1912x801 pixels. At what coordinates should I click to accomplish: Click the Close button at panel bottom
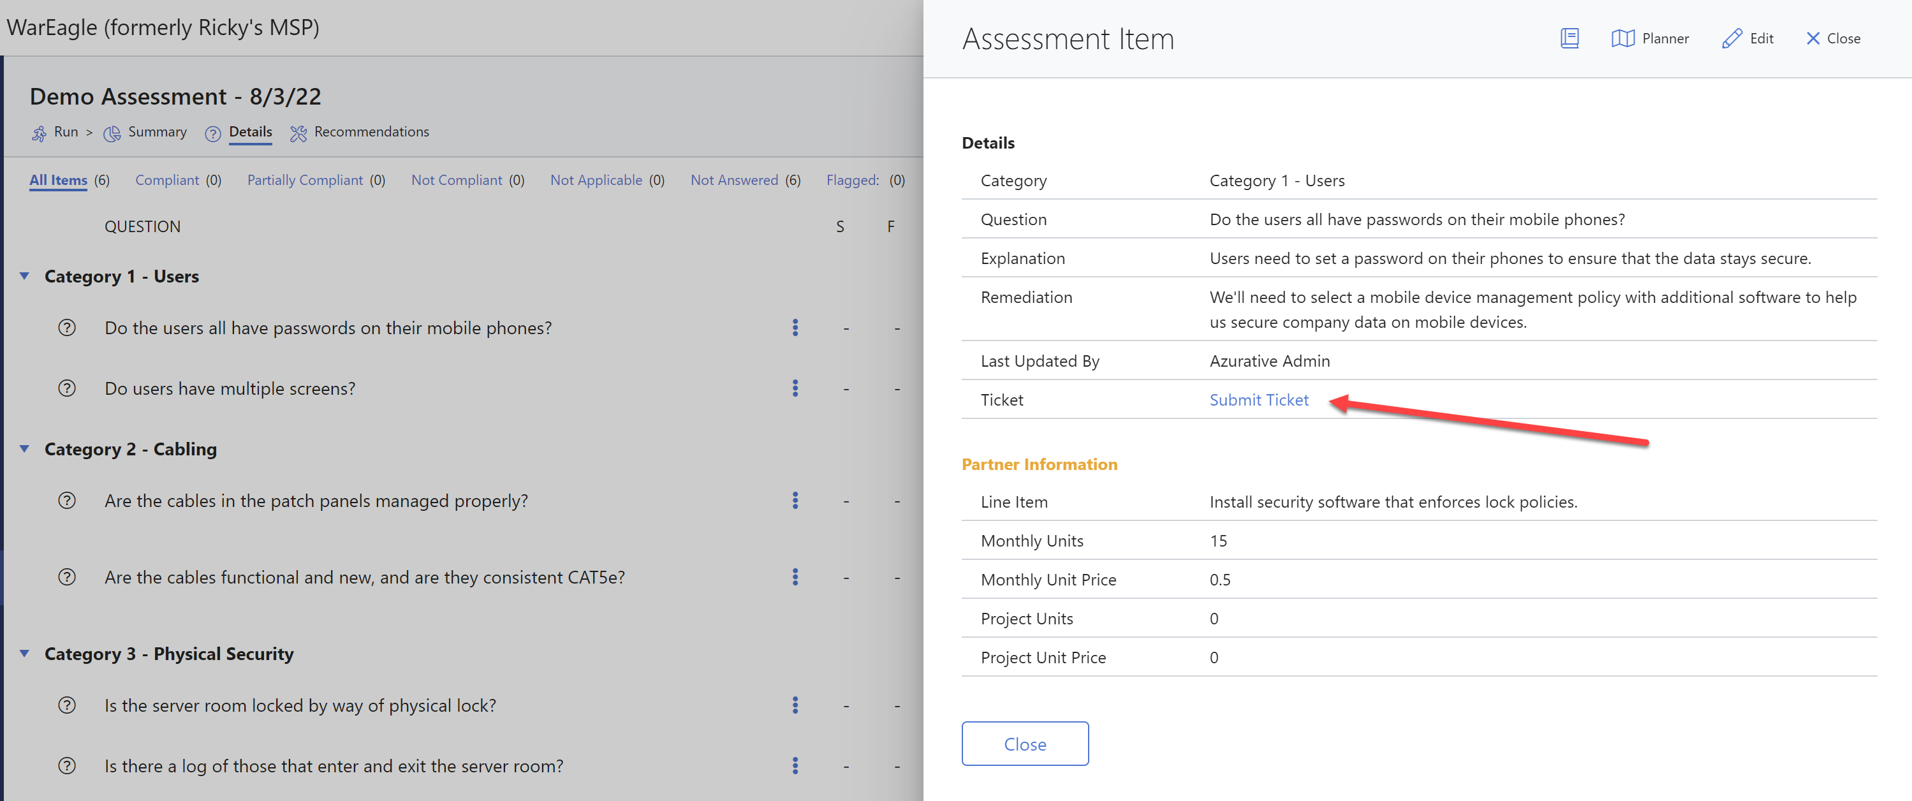pyautogui.click(x=1025, y=744)
